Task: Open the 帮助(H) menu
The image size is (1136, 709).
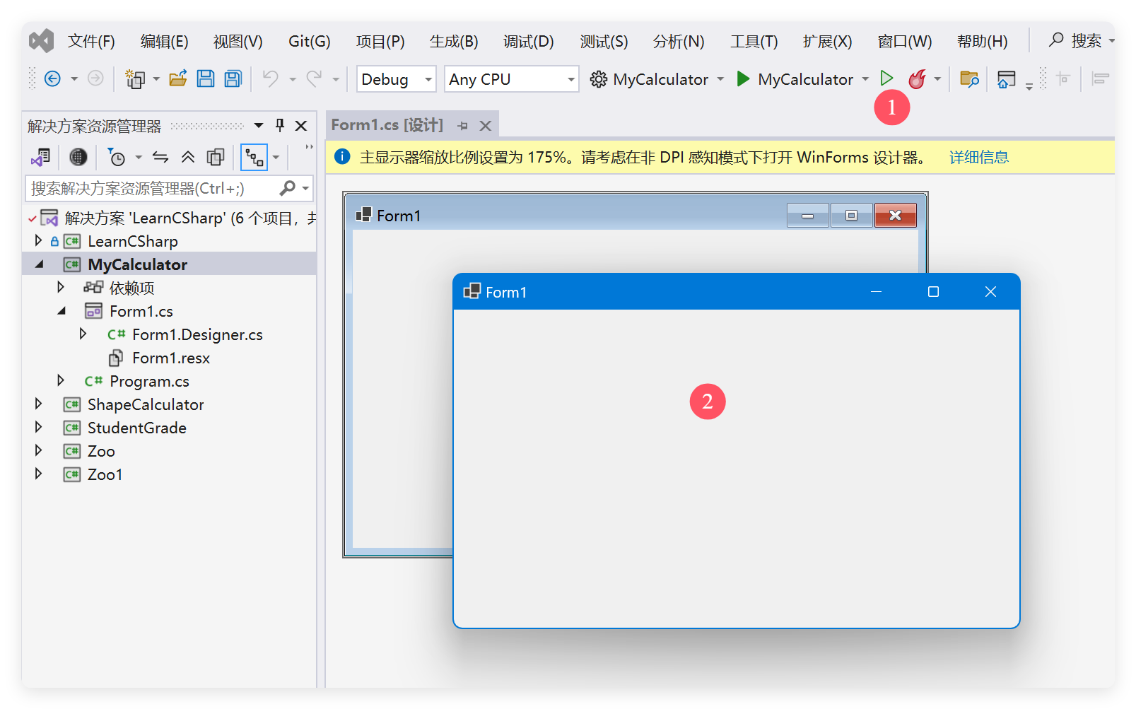Action: pyautogui.click(x=982, y=41)
